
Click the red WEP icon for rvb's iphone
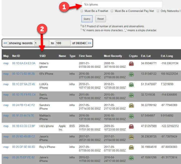click(x=131, y=126)
